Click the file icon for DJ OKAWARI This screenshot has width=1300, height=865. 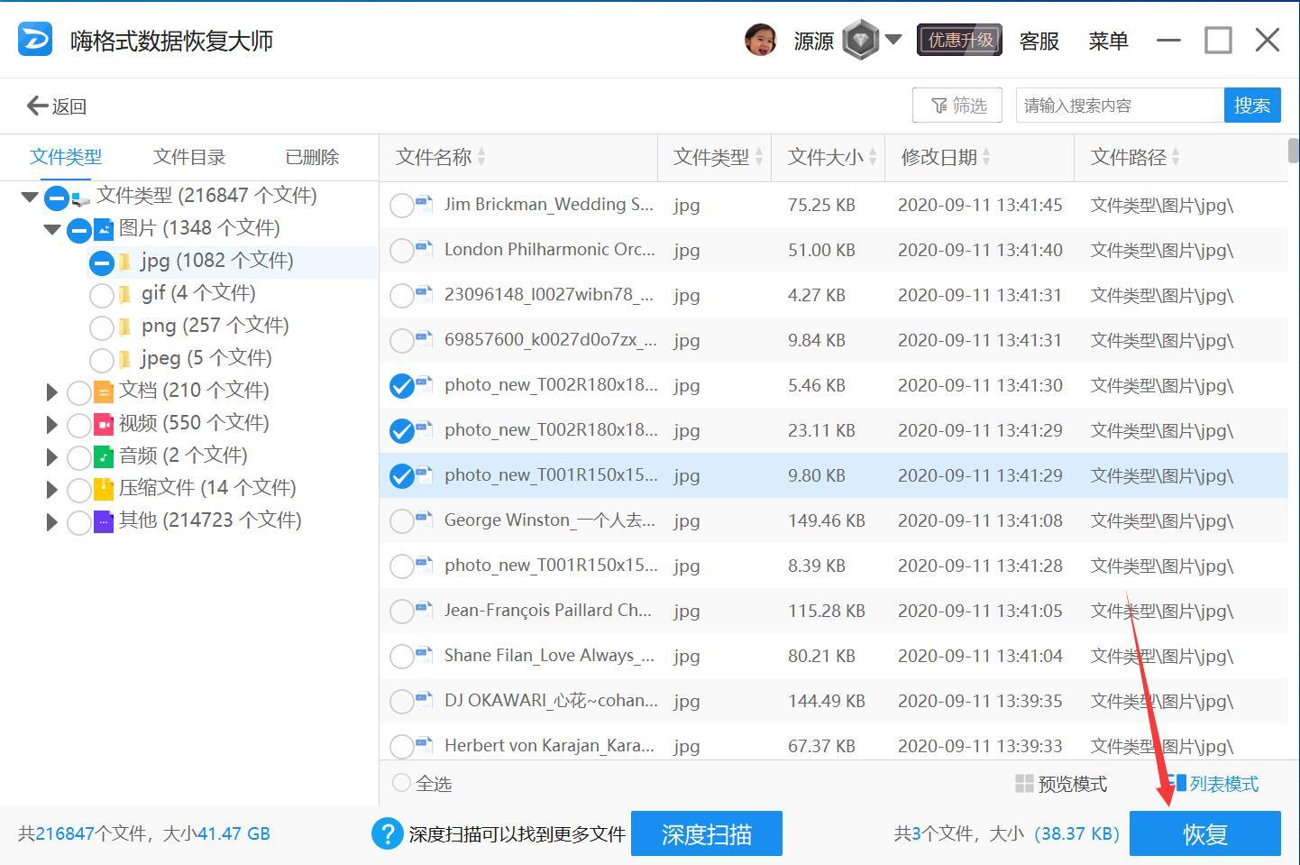tap(424, 701)
